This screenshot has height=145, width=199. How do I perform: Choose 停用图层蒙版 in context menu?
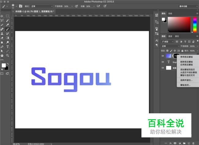click(186, 57)
